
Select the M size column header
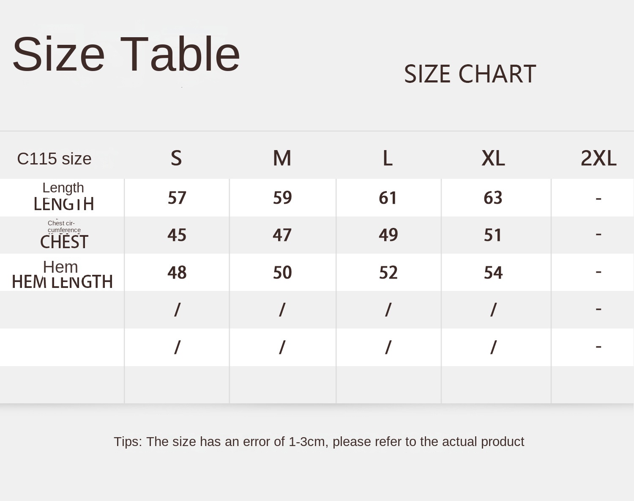pyautogui.click(x=282, y=159)
